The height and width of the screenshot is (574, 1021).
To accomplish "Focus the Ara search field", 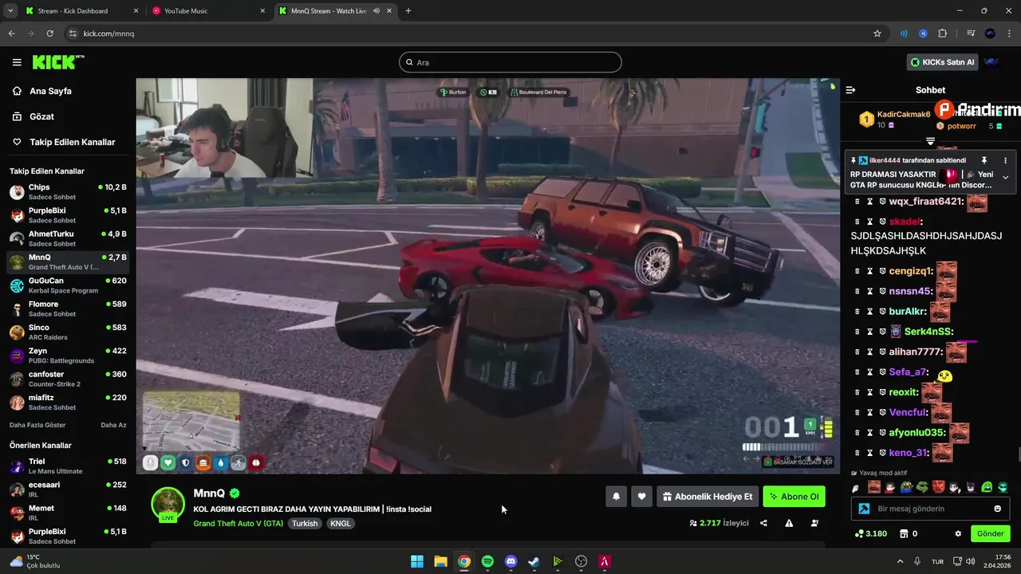I will [x=510, y=62].
